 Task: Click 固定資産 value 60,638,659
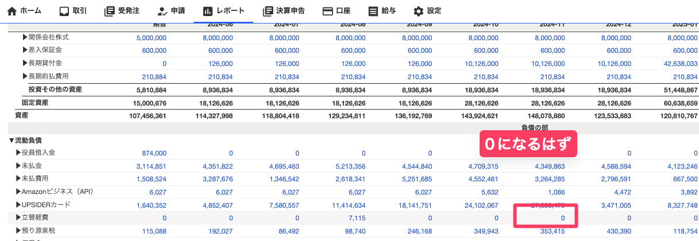pyautogui.click(x=681, y=103)
